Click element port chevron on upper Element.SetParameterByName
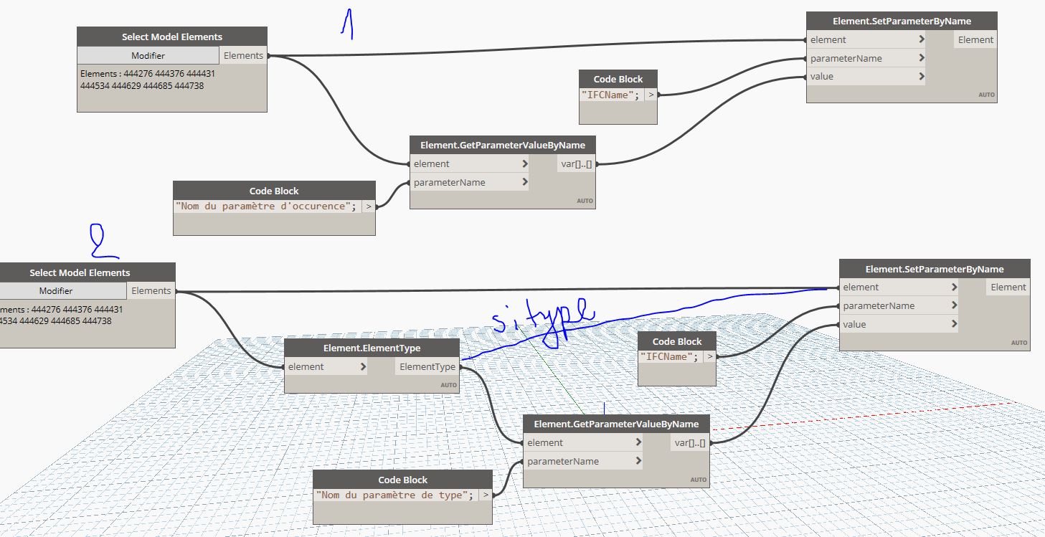Viewport: 1045px width, 537px height. click(921, 40)
